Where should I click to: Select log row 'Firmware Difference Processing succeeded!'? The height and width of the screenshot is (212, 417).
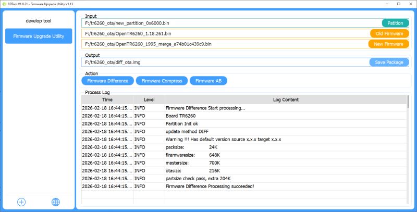tap(244, 186)
